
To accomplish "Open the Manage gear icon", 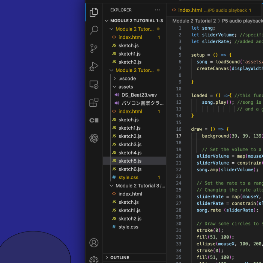I will click(94, 260).
